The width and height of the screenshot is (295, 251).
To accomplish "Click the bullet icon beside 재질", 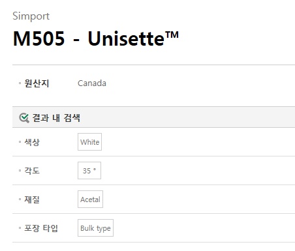I will click(20, 199).
